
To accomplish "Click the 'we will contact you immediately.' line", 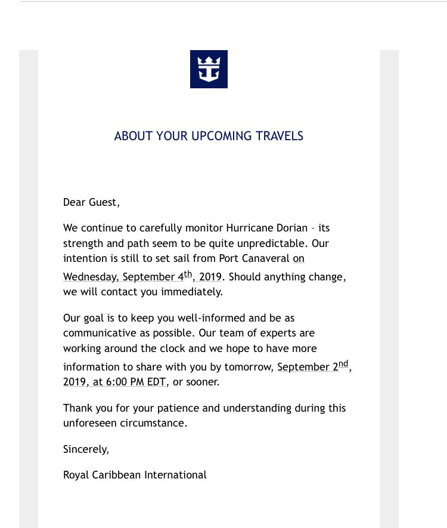I will [x=142, y=292].
